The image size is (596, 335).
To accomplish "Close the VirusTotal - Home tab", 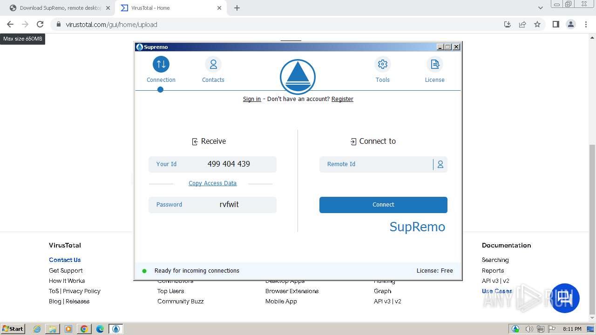I will click(x=219, y=8).
